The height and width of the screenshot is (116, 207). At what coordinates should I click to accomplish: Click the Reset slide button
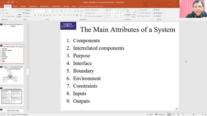coord(27,13)
